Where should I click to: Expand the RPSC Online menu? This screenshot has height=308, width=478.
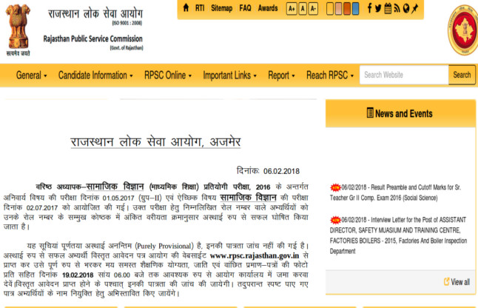coord(168,75)
